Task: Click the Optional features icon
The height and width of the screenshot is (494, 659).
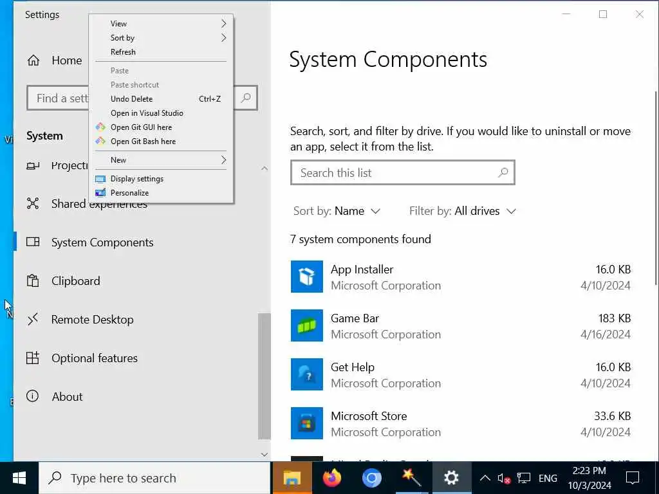Action: tap(33, 358)
